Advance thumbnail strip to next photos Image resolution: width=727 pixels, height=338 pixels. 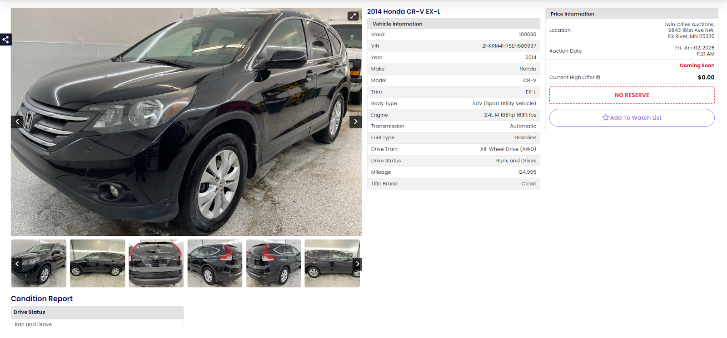point(358,264)
